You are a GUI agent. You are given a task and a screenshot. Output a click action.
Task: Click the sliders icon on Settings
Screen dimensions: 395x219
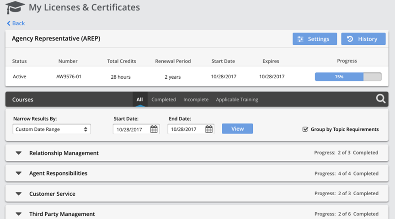(300, 39)
